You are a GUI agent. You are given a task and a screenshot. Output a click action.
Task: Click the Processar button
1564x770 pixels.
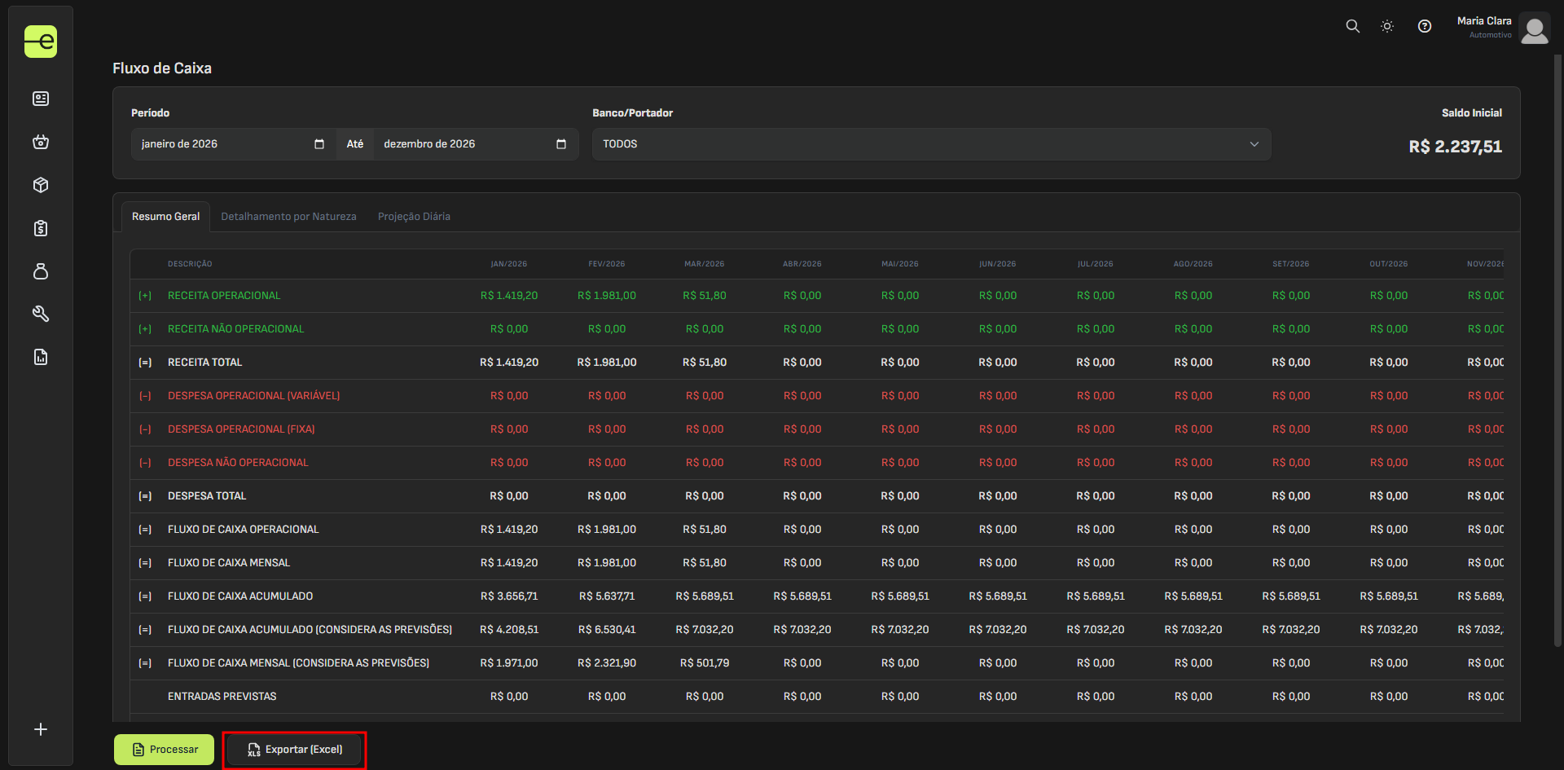[165, 750]
